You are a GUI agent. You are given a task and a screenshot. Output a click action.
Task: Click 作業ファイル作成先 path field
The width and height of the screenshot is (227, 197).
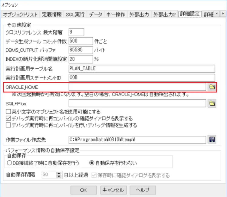137,140
